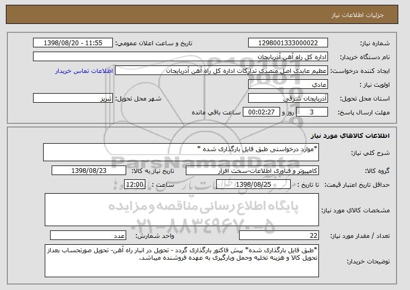
Task: Click the priority field showing عادی
Action: [288, 85]
